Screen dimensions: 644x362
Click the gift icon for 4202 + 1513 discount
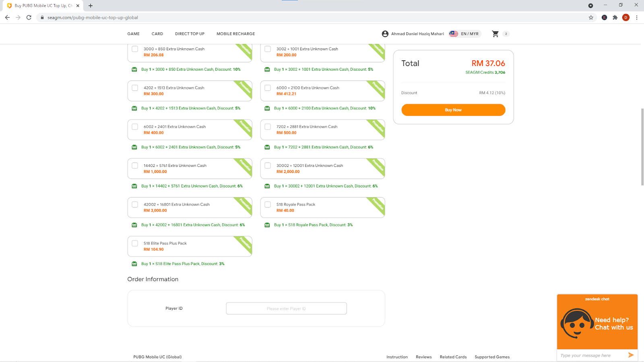pos(134,108)
